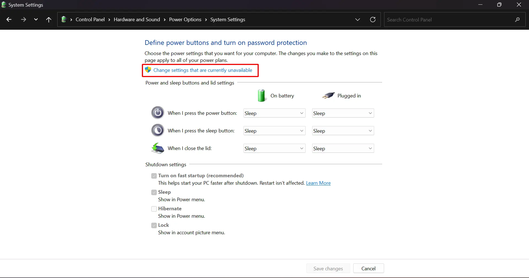The width and height of the screenshot is (529, 278).
Task: Minimize the System Settings window
Action: click(x=480, y=5)
